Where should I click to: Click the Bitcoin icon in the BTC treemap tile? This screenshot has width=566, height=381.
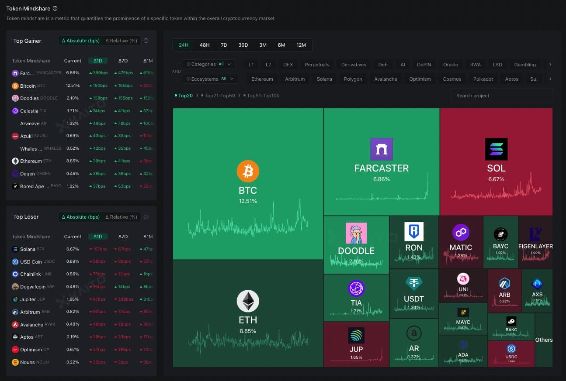(248, 171)
